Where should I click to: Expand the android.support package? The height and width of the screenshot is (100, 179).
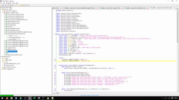tap(3, 11)
